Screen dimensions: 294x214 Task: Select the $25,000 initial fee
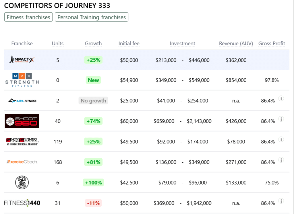[129, 101]
